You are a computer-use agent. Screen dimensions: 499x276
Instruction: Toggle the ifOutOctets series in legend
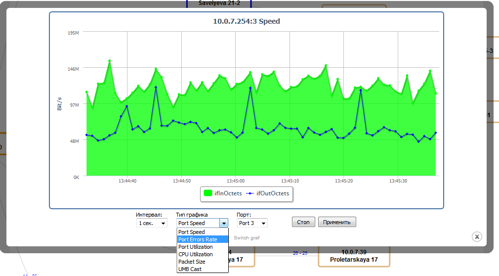(272, 193)
